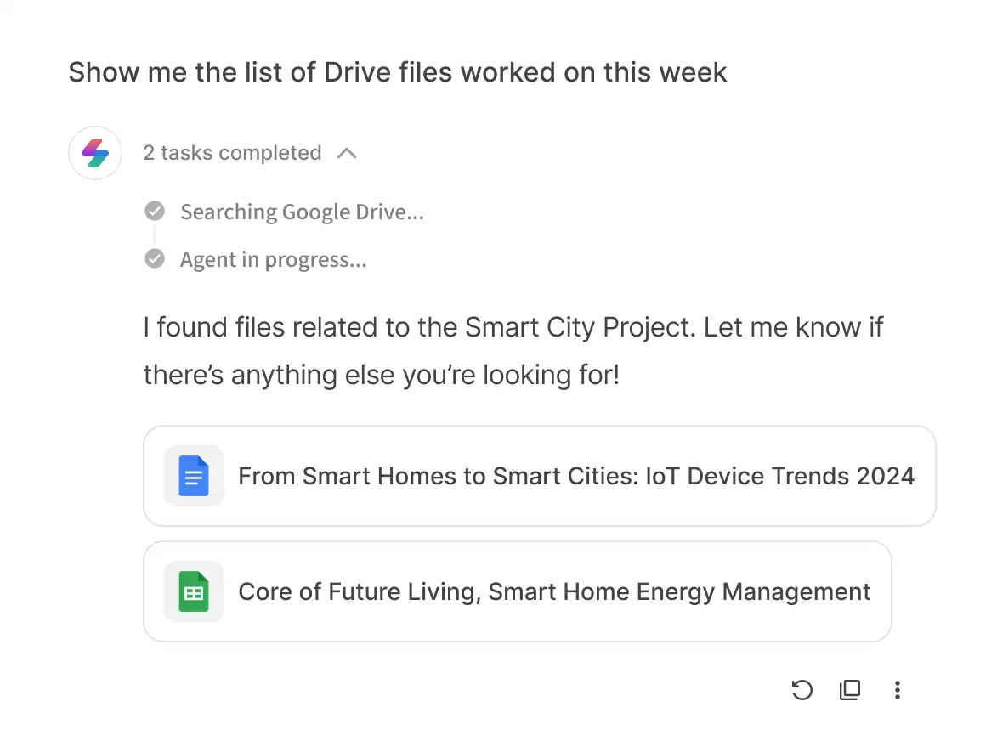Click the IoT Device Trends 2024 card
The height and width of the screenshot is (741, 986).
click(x=540, y=476)
